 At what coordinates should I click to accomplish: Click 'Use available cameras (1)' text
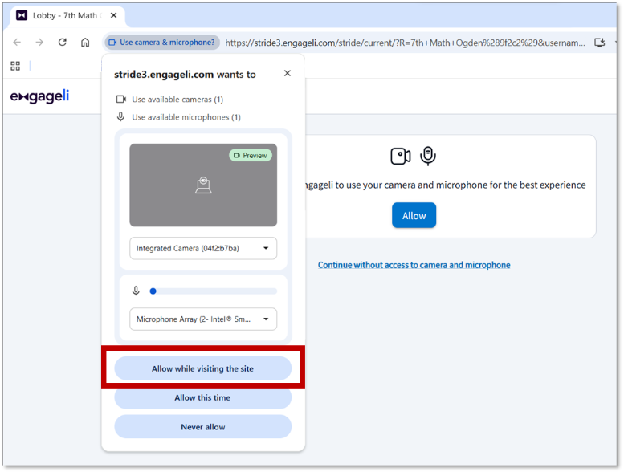click(x=177, y=100)
